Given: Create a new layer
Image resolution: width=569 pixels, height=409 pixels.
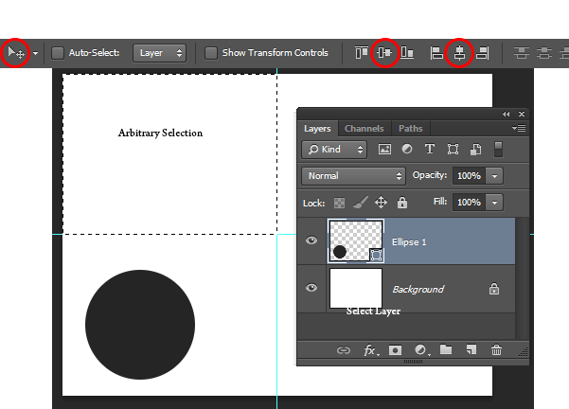Looking at the screenshot, I should [x=471, y=350].
